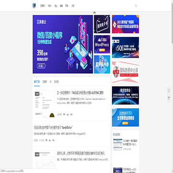Click the views icon under Sand Dollar article
The width and height of the screenshot is (173, 173).
(47, 140)
